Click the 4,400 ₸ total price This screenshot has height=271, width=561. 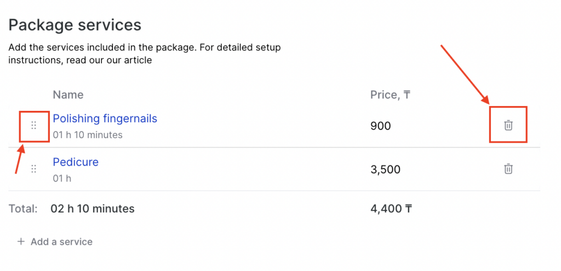coord(391,208)
